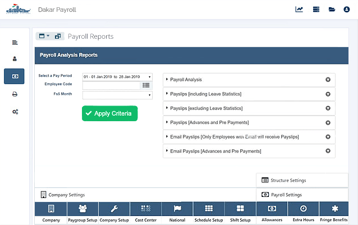
Task: Expand Payslips [Advances and Pre Payments]
Action: point(249,122)
